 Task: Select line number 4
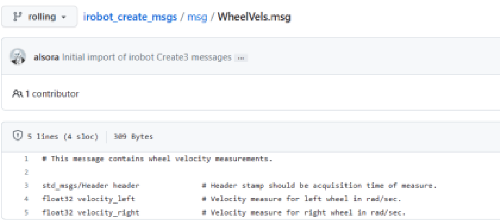coord(26,199)
